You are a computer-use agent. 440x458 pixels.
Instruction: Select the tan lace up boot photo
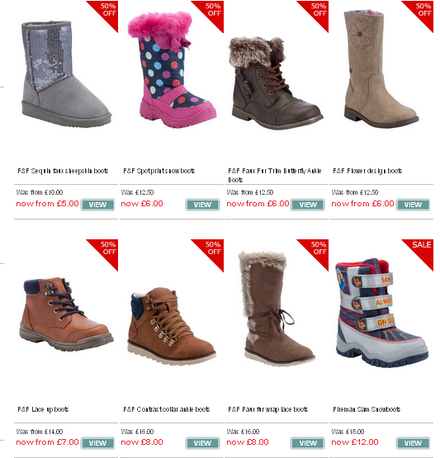pos(66,314)
